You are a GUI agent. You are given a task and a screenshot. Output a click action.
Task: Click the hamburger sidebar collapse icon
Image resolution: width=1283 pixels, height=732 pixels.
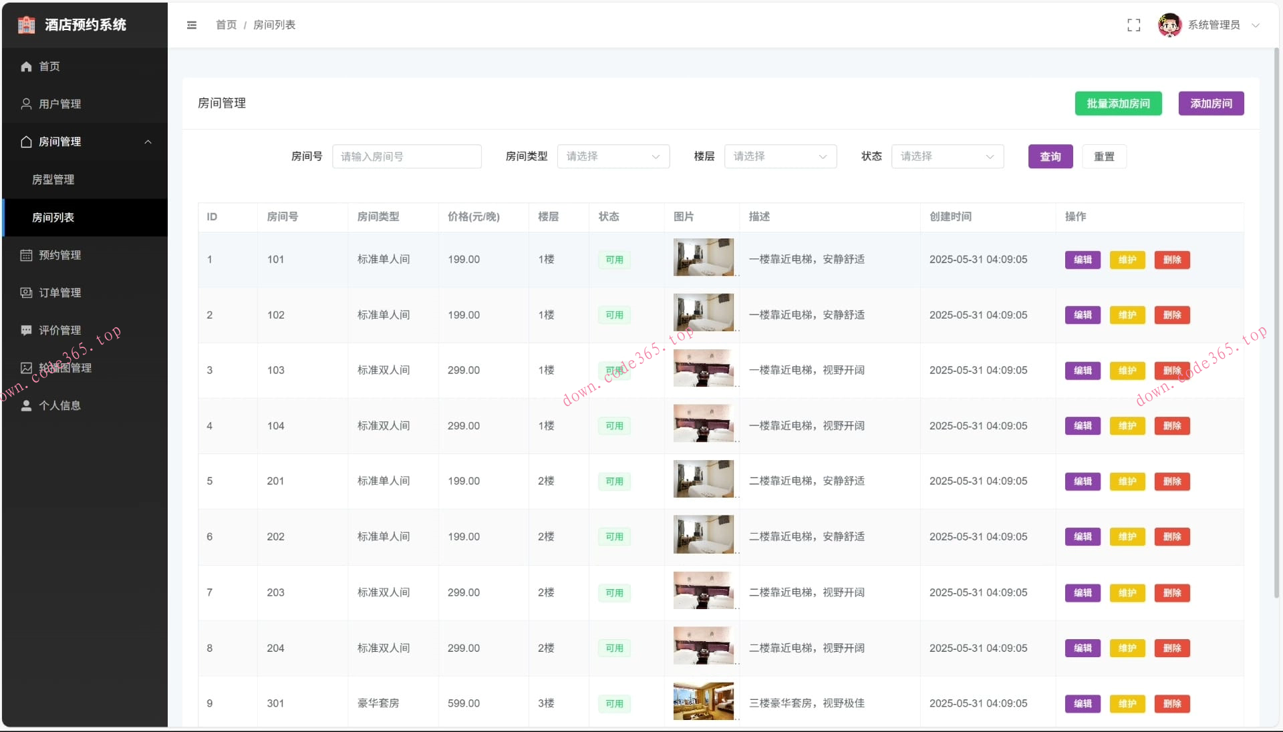[192, 25]
